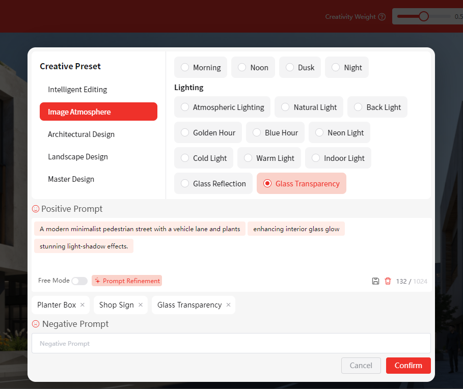Select the Glass Reflection option
This screenshot has width=463, height=389.
pyautogui.click(x=185, y=183)
